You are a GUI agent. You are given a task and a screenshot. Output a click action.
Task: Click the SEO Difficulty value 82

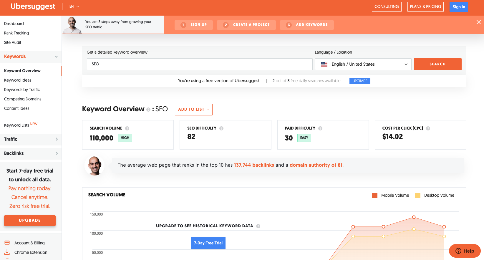(x=191, y=137)
